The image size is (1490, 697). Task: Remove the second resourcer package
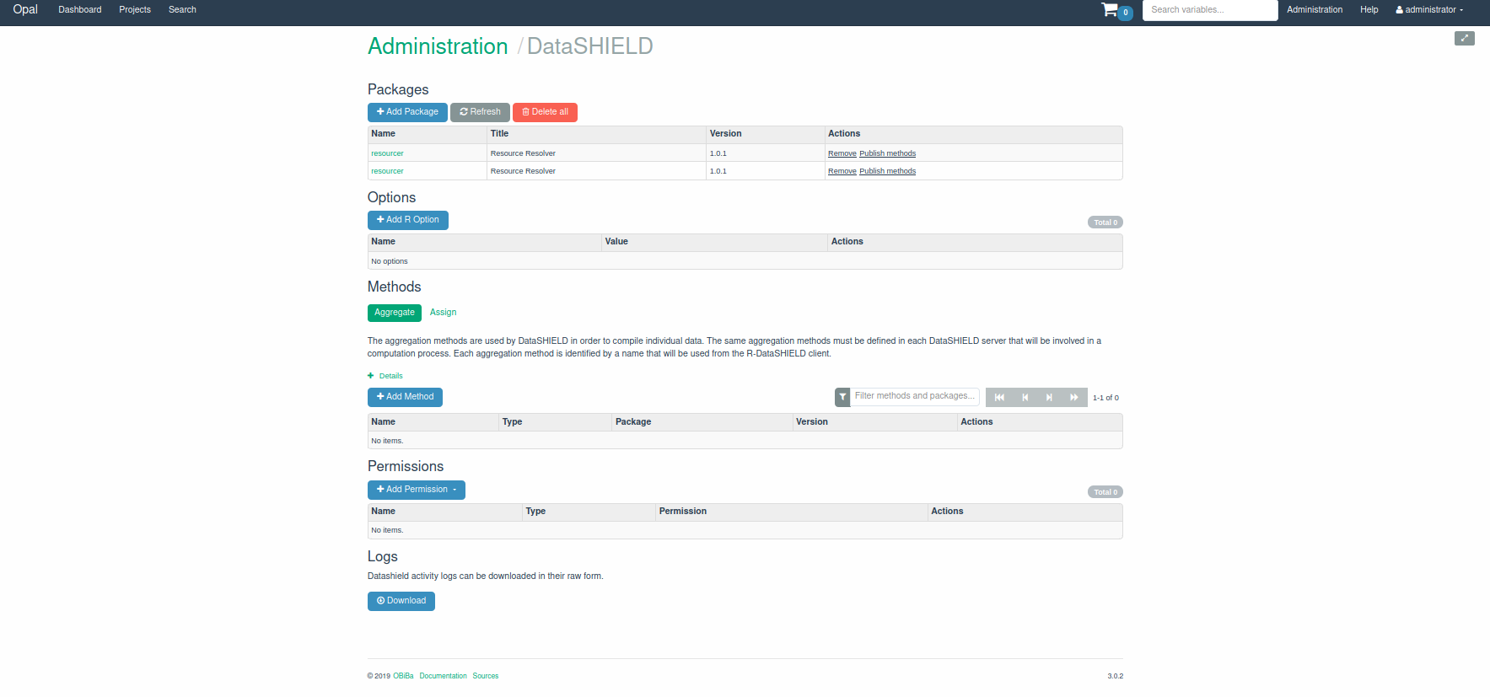(842, 171)
